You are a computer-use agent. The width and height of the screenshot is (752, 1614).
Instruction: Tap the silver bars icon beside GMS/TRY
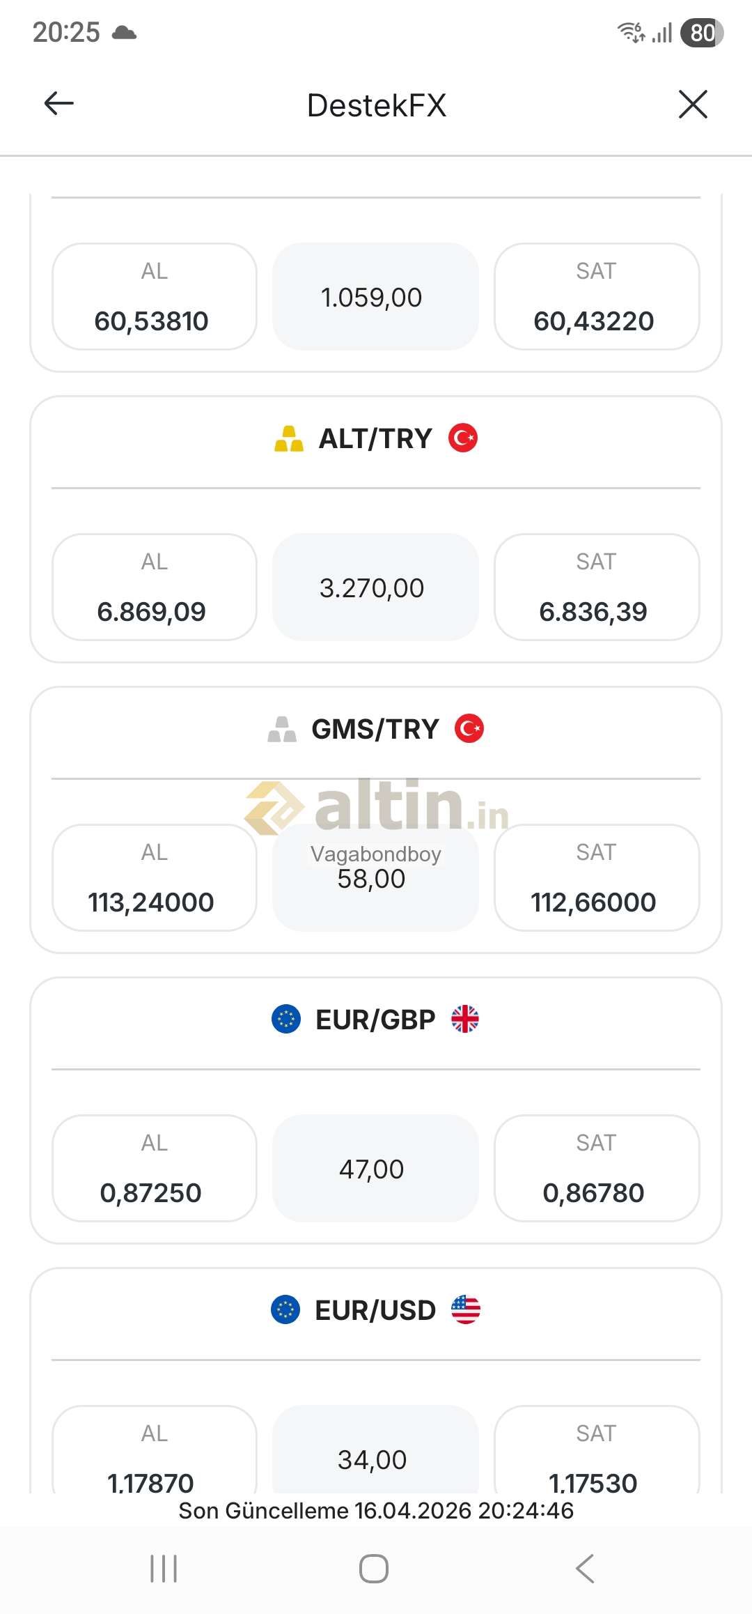click(x=282, y=729)
